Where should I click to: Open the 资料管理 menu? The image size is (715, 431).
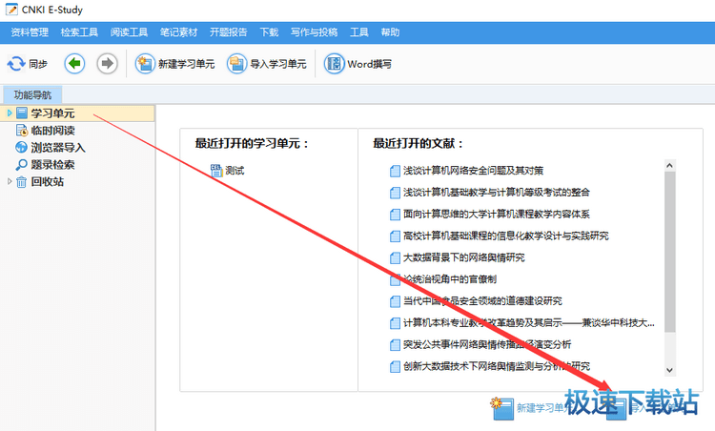click(x=30, y=31)
